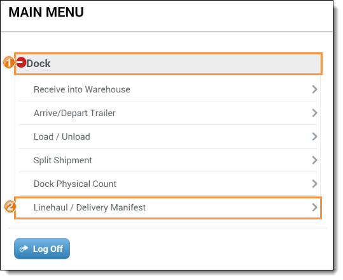Open Receive into Warehouse

(x=168, y=89)
